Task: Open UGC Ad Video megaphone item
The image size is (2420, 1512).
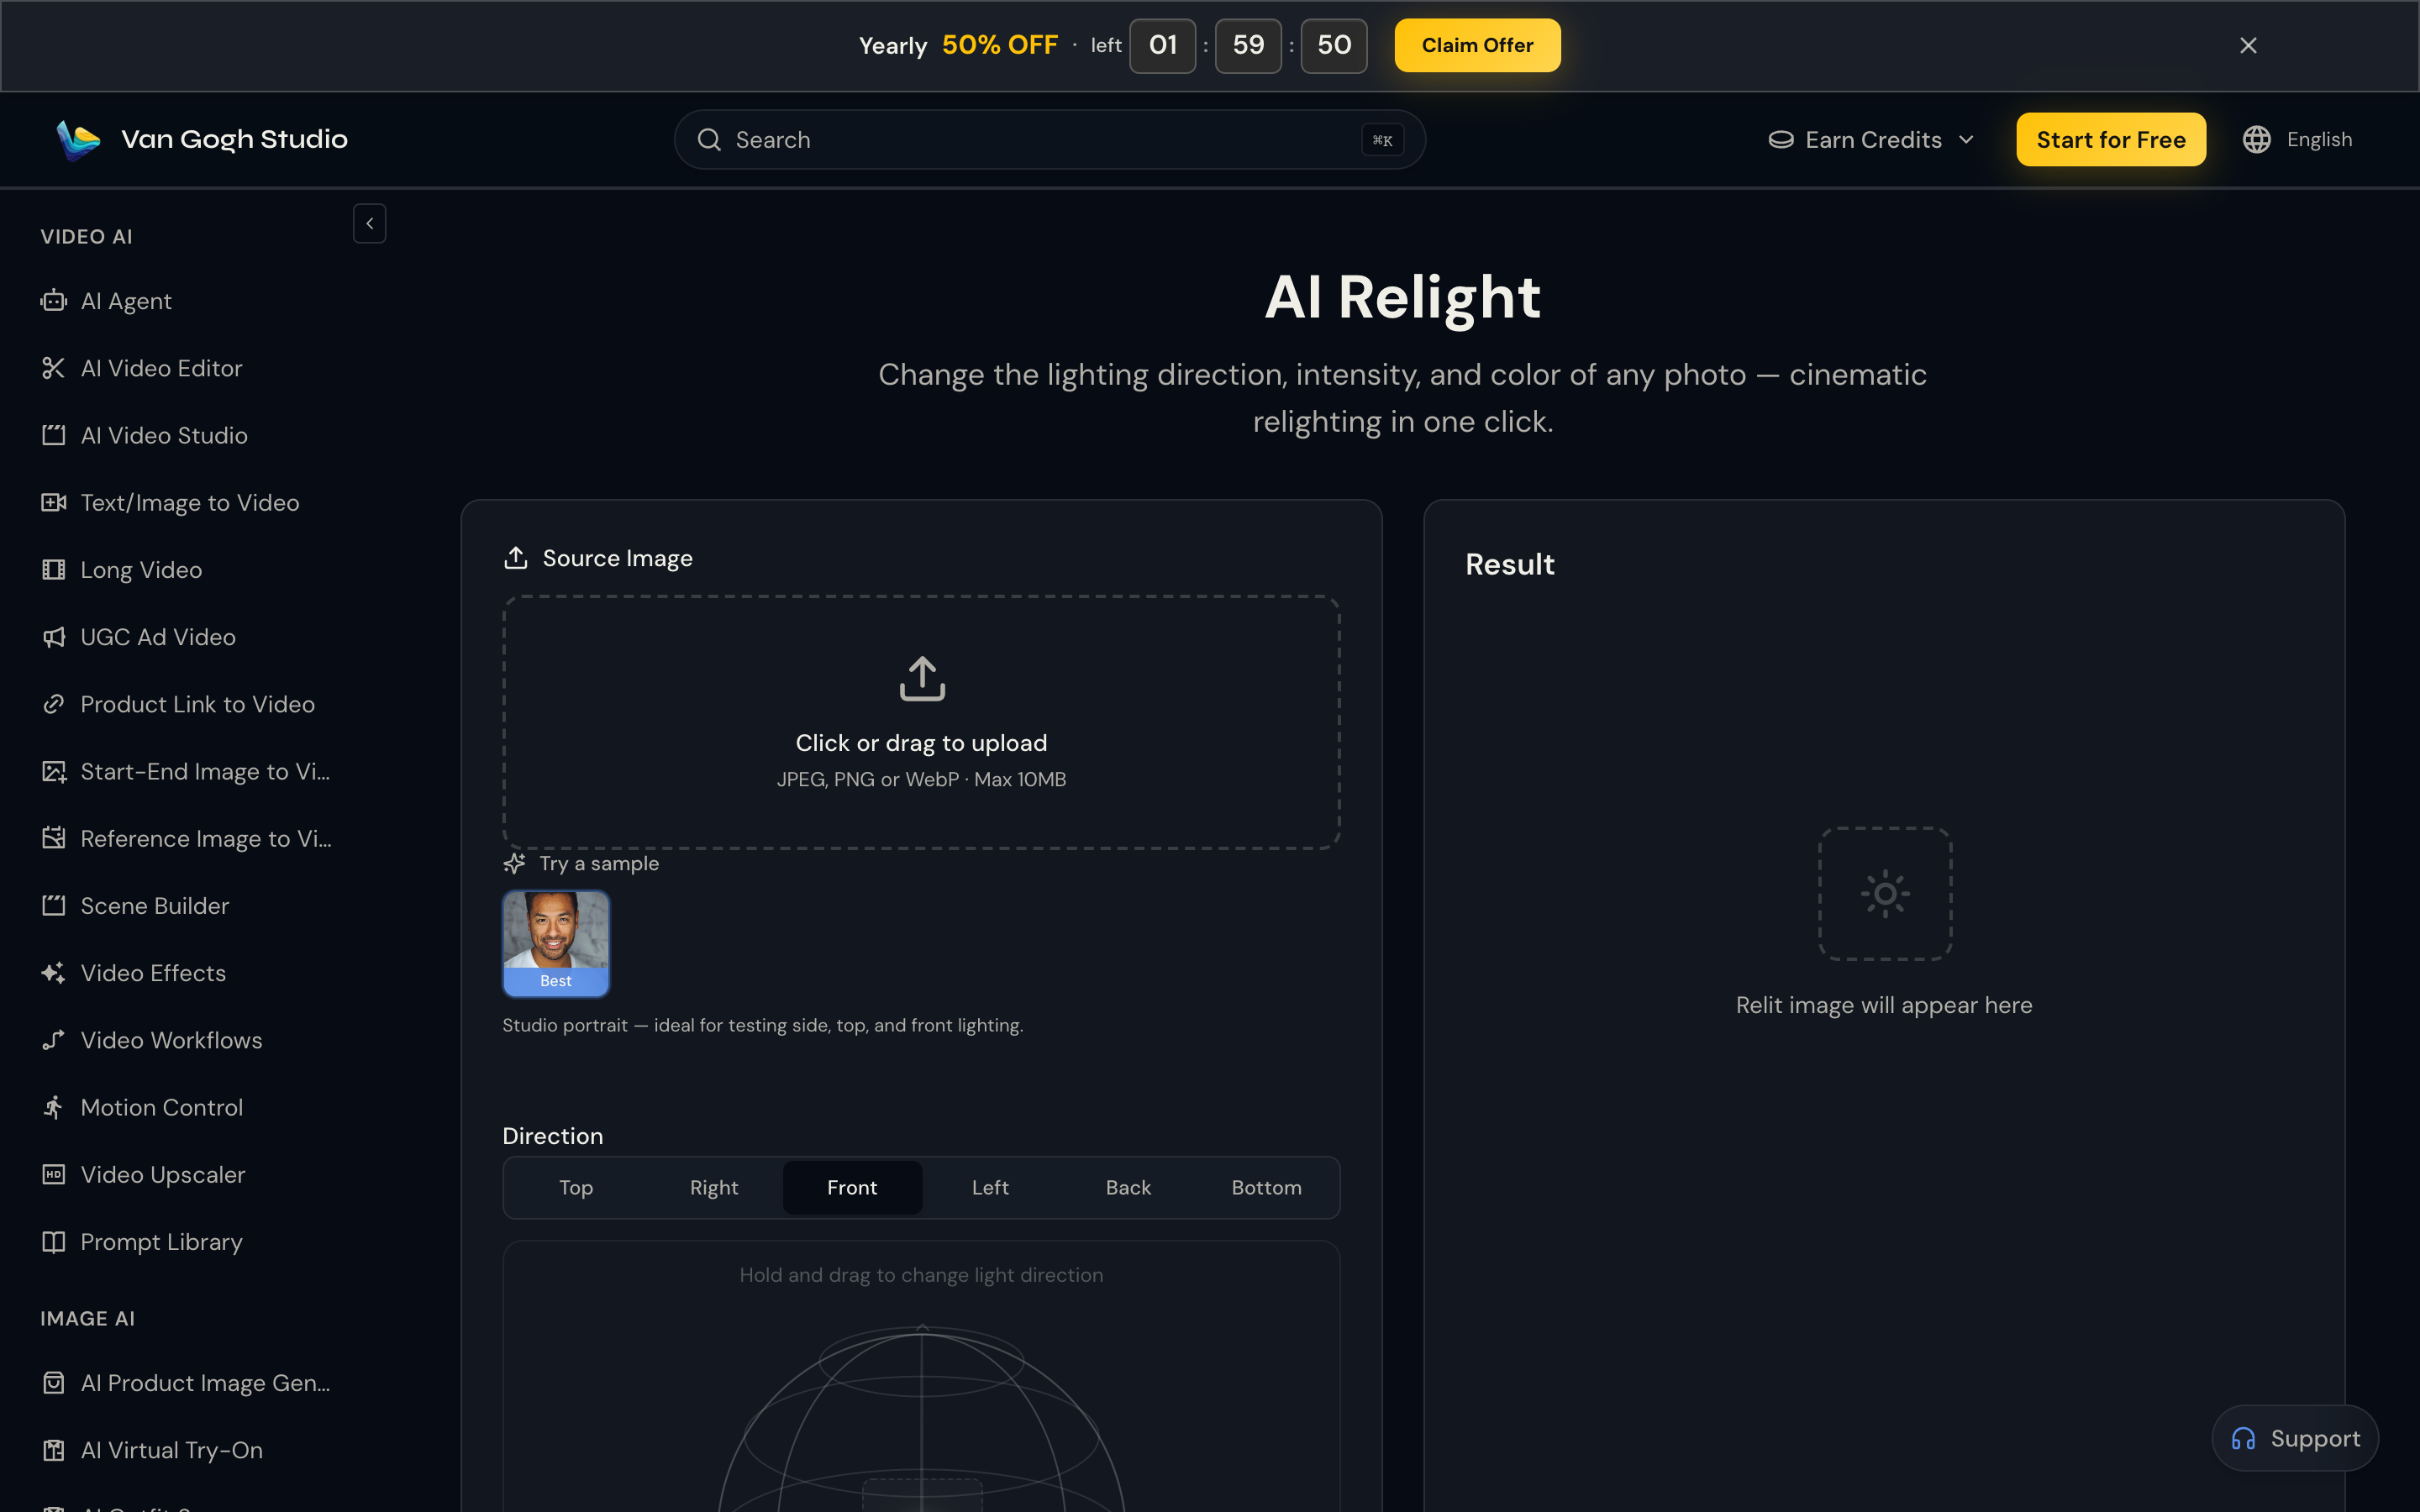Action: click(138, 637)
